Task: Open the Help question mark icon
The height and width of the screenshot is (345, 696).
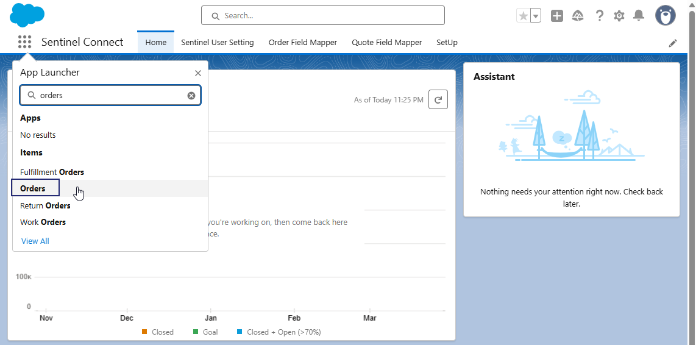Action: (599, 16)
